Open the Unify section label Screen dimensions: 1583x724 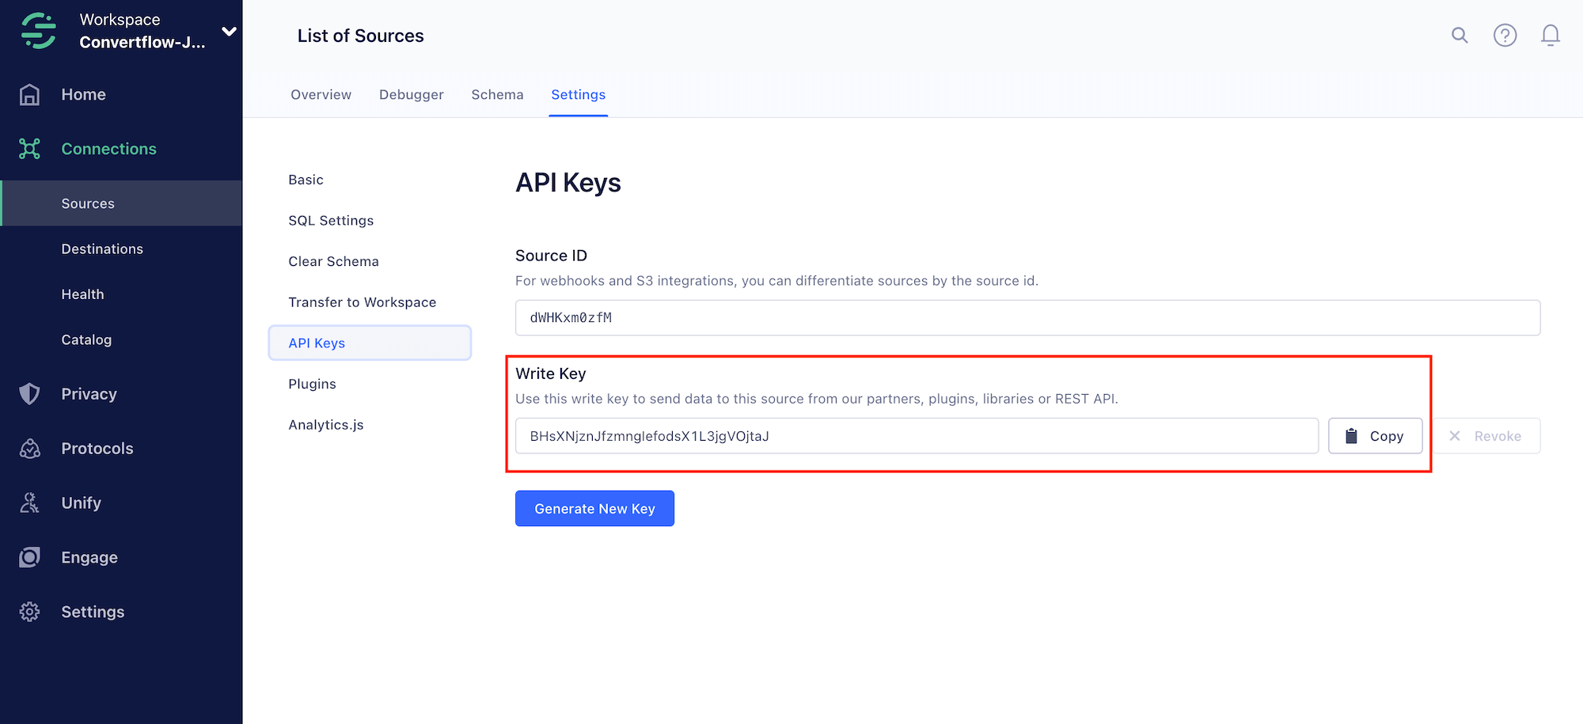pyautogui.click(x=82, y=503)
